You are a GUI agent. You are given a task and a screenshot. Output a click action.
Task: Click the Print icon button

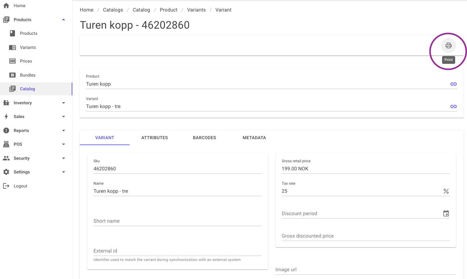[448, 45]
